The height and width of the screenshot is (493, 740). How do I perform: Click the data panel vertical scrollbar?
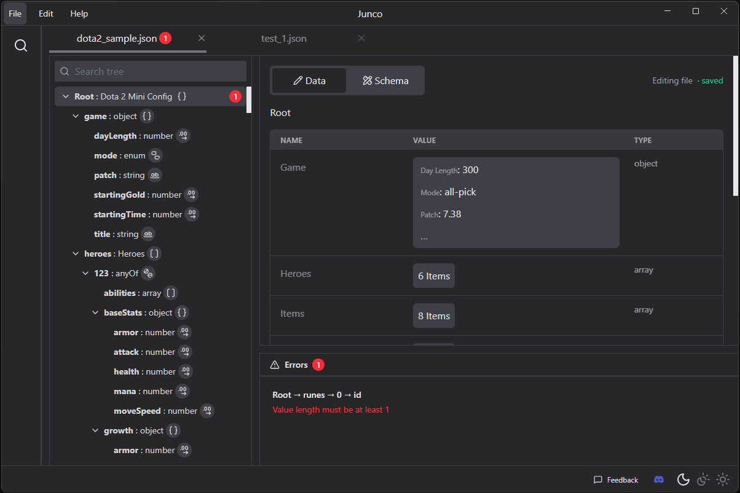click(x=736, y=126)
